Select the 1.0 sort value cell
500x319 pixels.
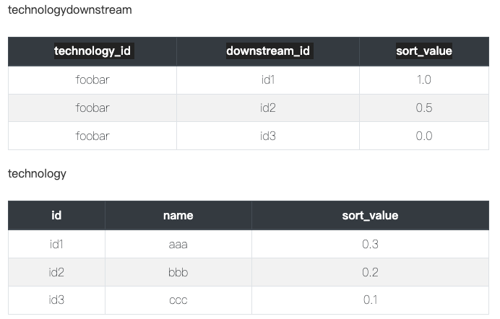(424, 80)
